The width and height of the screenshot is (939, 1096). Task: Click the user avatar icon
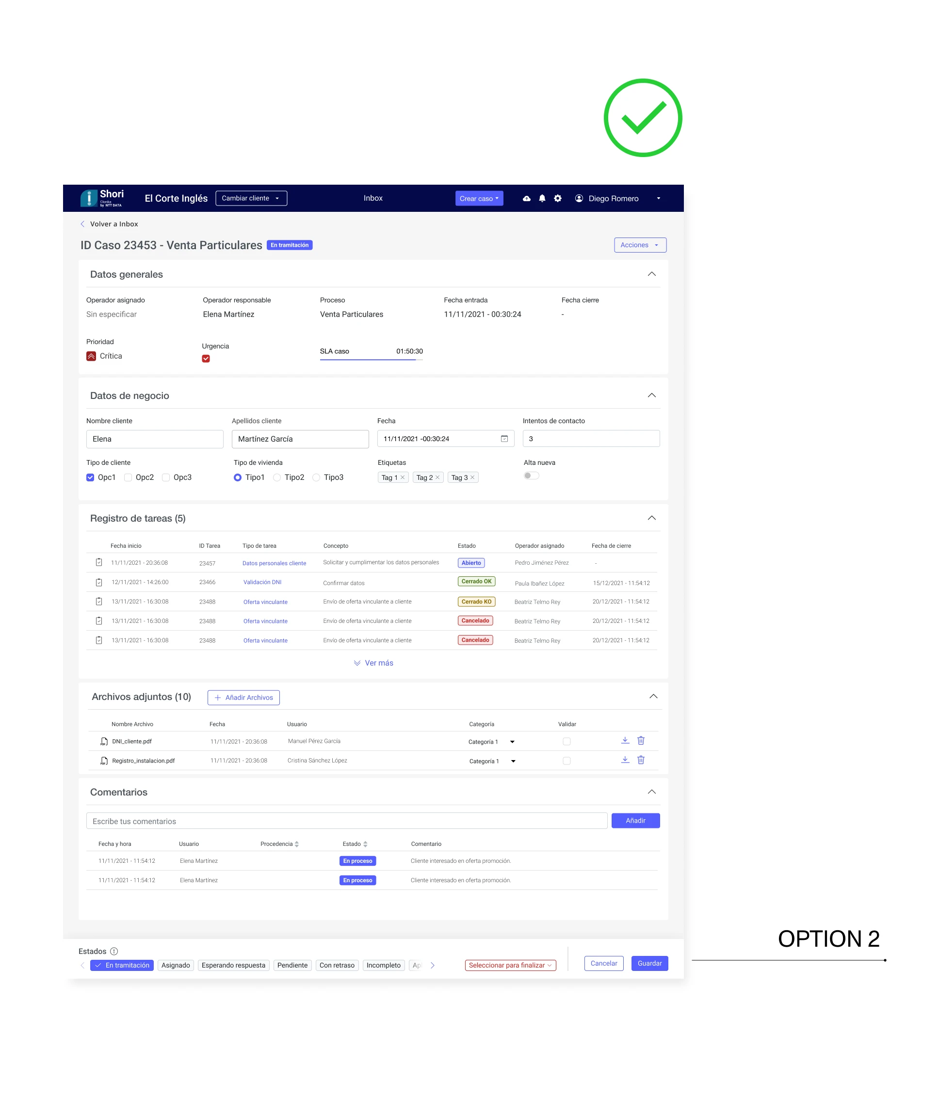point(579,198)
